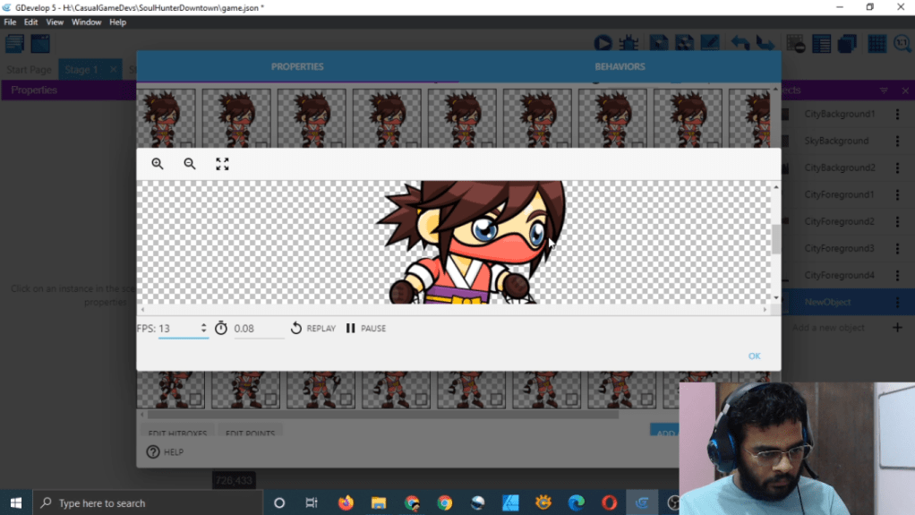Select fourth frame checkbox in lower animation strip

[421, 399]
